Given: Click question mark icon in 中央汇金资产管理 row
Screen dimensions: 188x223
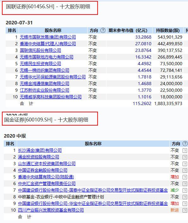Looking at the screenshot, I should pos(185,184).
